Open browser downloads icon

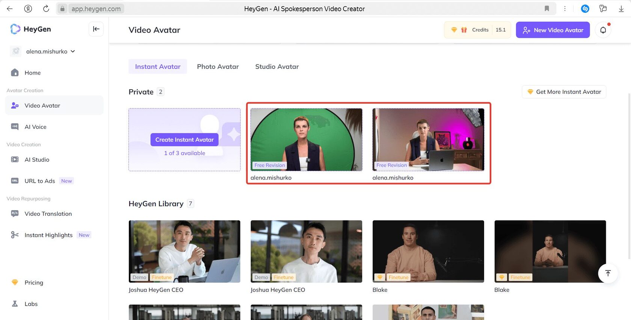[621, 9]
